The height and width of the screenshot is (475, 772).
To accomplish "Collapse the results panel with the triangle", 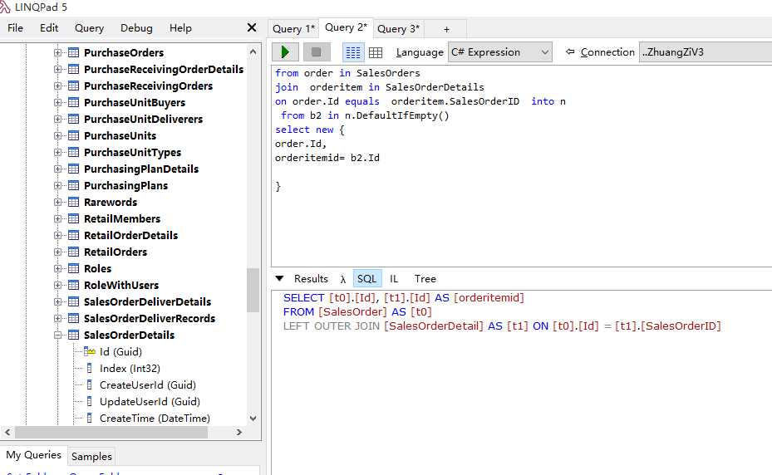I will coord(280,278).
